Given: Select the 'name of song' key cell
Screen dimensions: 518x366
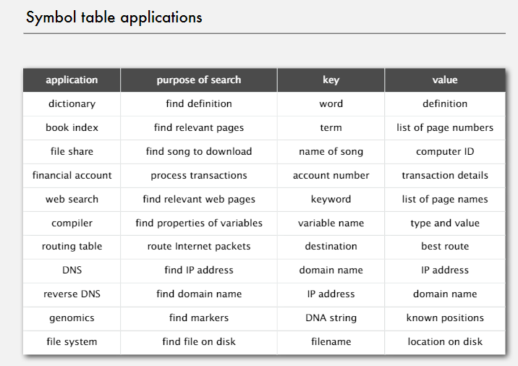Looking at the screenshot, I should coord(331,151).
